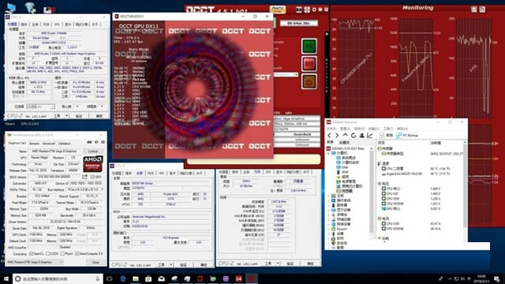505x284 pixels.
Task: Expand AIDA64 DirectX tree node
Action: 329,229
